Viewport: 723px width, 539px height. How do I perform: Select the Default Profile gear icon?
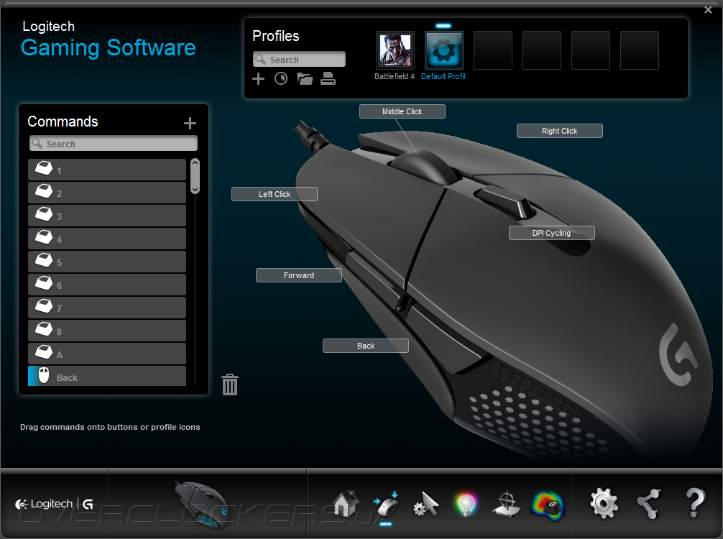[x=443, y=50]
